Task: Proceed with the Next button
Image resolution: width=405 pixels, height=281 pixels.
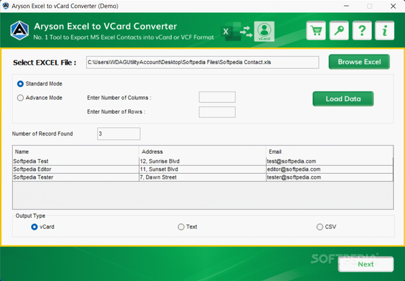Action: (x=366, y=264)
